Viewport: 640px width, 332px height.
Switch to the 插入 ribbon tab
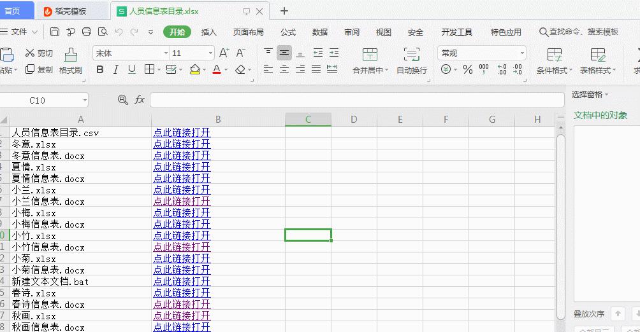pos(208,32)
